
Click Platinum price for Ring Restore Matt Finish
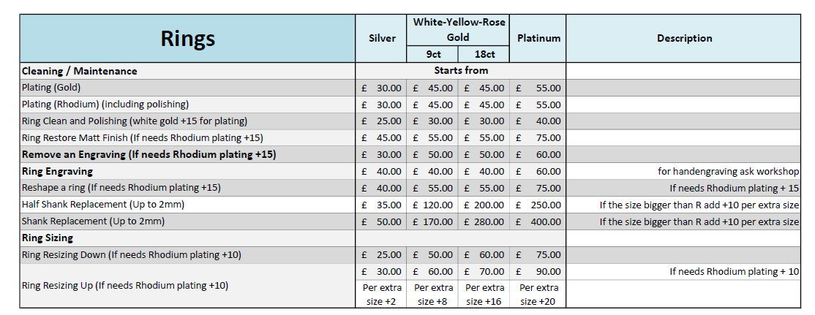click(538, 137)
